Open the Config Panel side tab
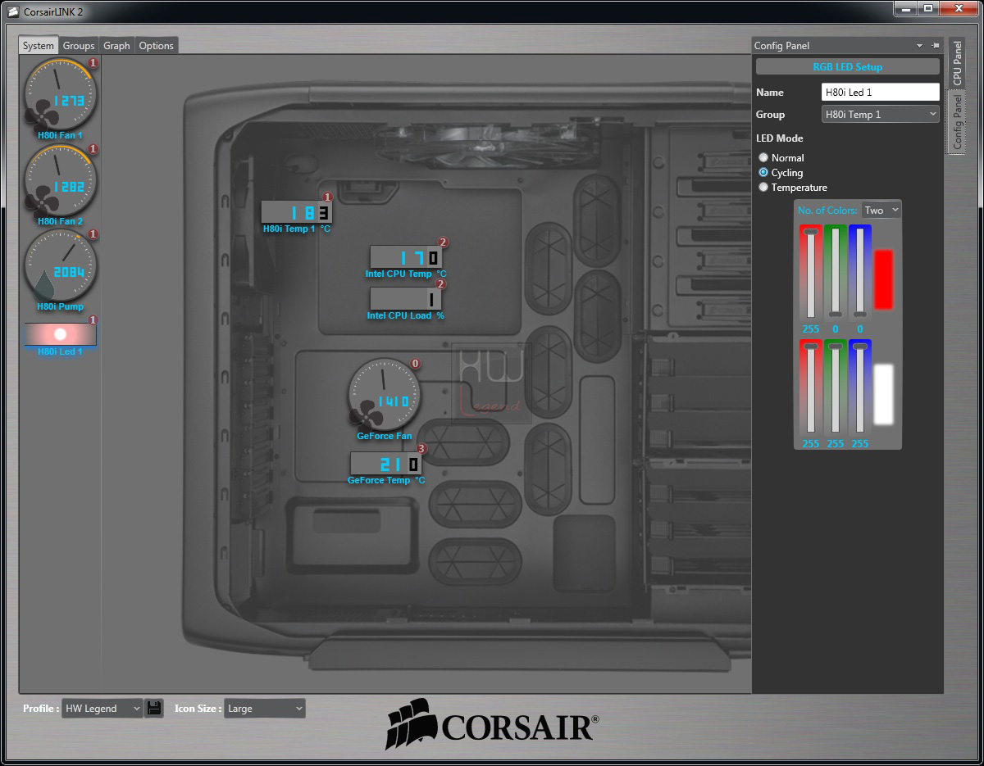The width and height of the screenshot is (984, 766). [x=957, y=121]
